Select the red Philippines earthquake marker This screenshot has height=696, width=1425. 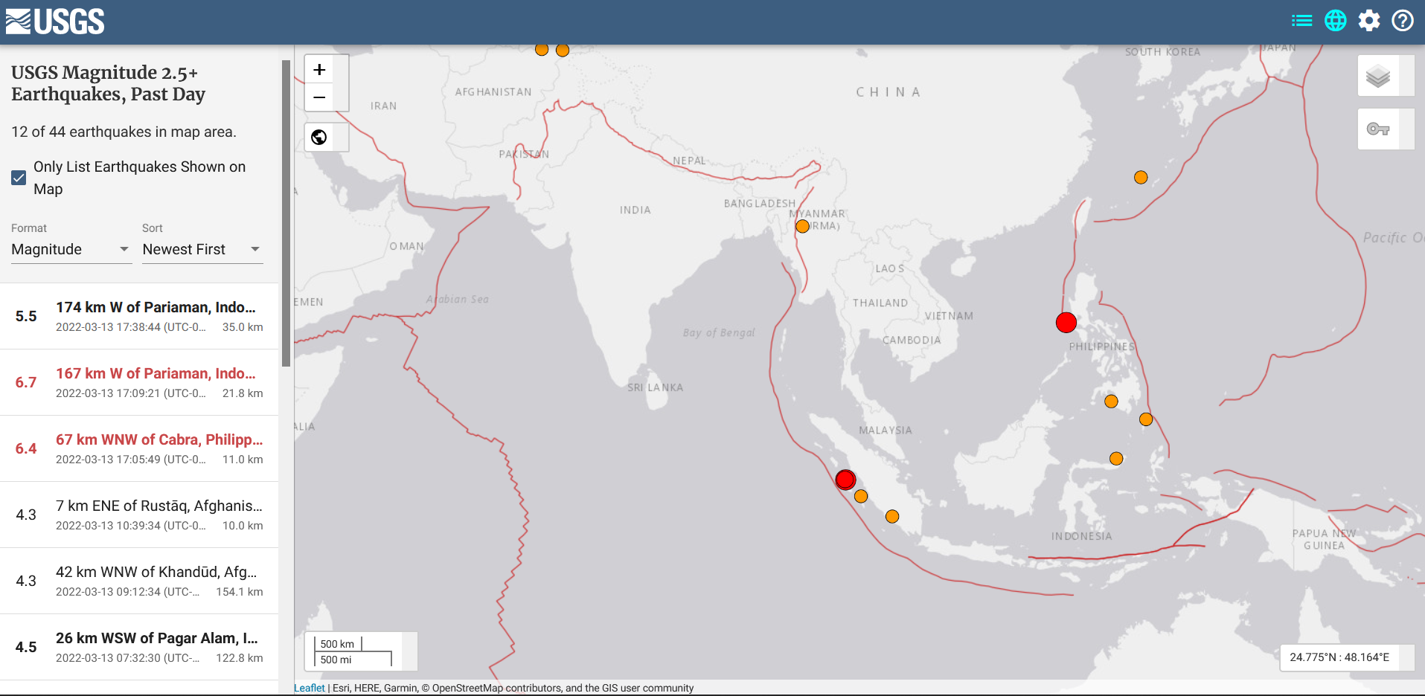[x=1066, y=322]
